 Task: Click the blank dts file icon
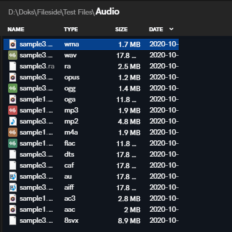tap(13, 154)
